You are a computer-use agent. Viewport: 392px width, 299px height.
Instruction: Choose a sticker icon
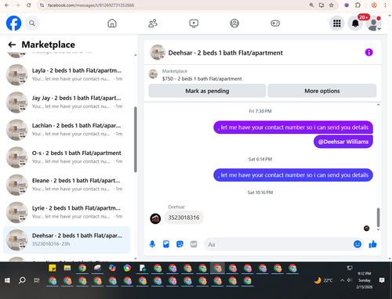(x=180, y=244)
